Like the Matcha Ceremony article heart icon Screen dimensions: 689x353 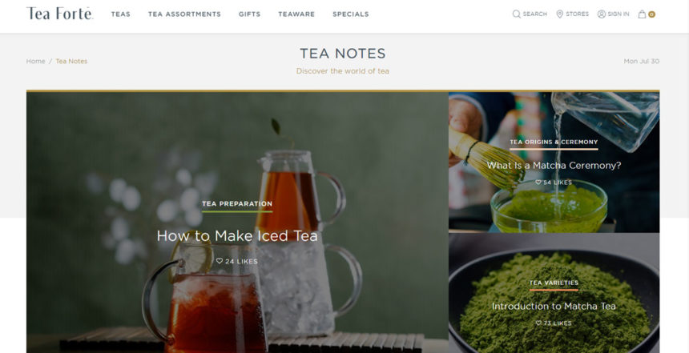(538, 183)
